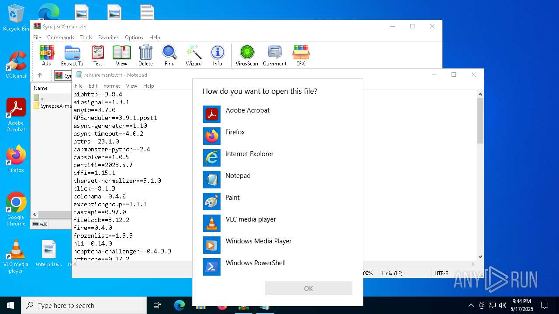The image size is (559, 314).
Task: Open Adobe Acrobat desktop shortcut
Action: [16, 115]
